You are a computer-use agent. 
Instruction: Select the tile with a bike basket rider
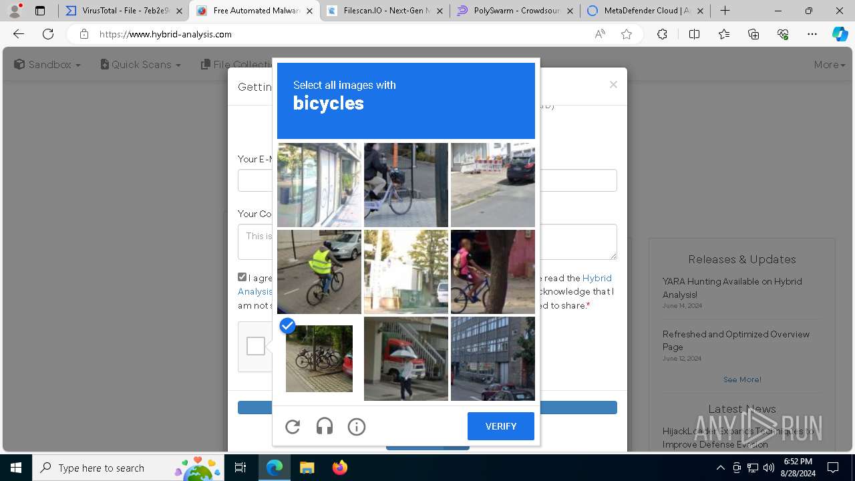(406, 185)
